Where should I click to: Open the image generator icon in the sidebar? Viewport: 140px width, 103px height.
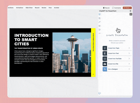pyautogui.click(x=99, y=26)
